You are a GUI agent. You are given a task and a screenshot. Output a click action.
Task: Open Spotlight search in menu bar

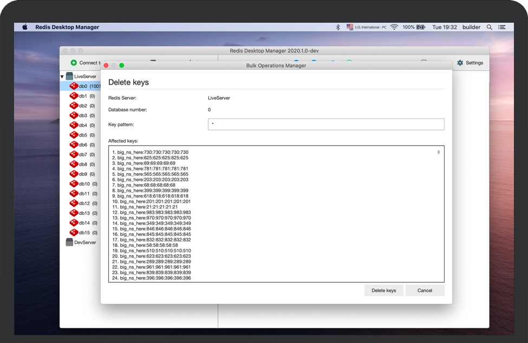(x=490, y=27)
